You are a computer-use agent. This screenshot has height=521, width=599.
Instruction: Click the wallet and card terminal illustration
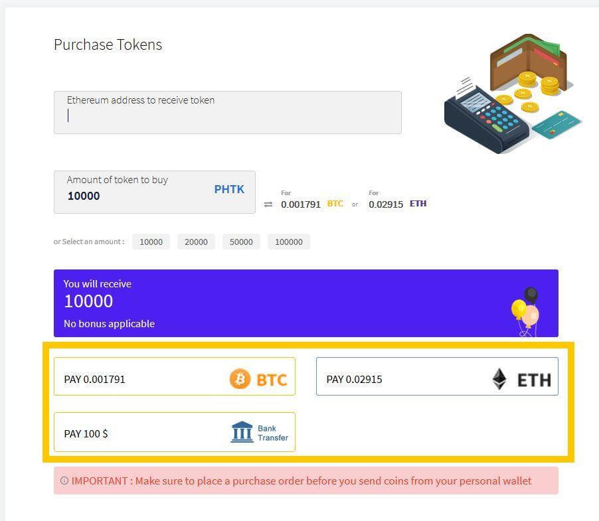(512, 94)
